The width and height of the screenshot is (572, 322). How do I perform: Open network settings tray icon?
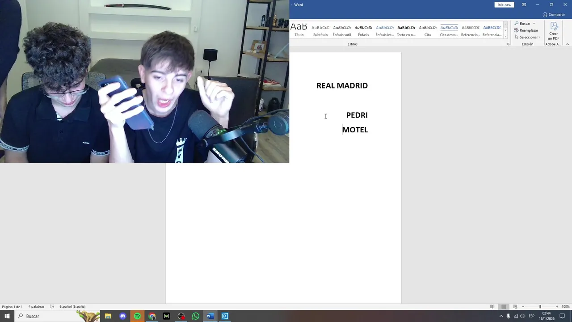coord(516,316)
